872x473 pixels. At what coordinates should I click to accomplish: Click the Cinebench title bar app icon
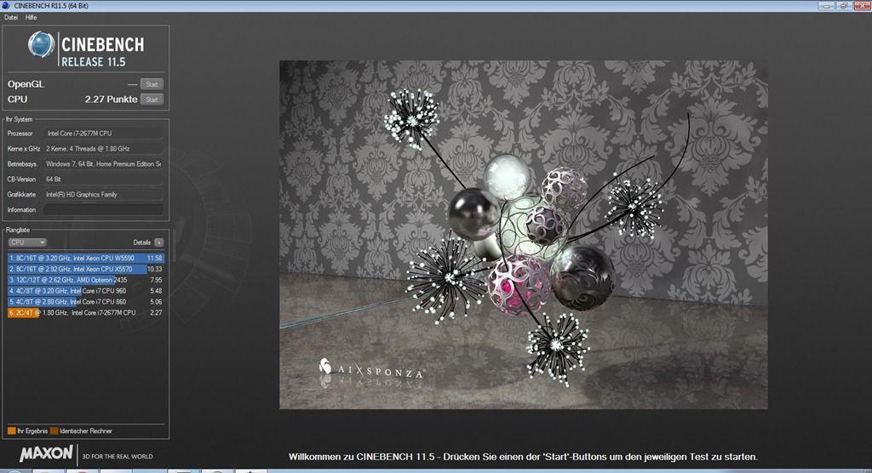(x=6, y=6)
